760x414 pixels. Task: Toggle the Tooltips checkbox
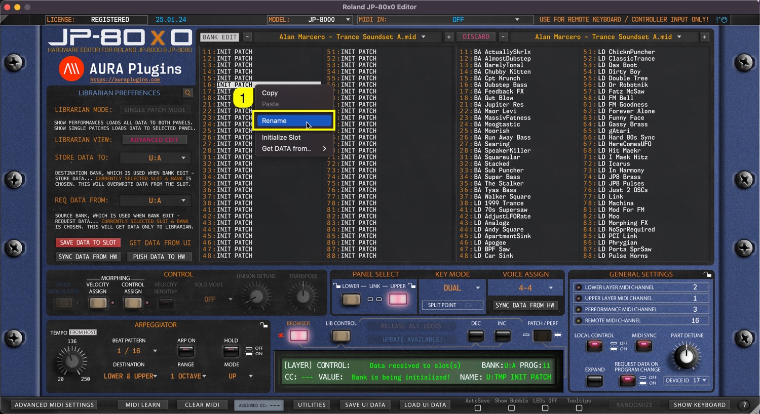(579, 408)
